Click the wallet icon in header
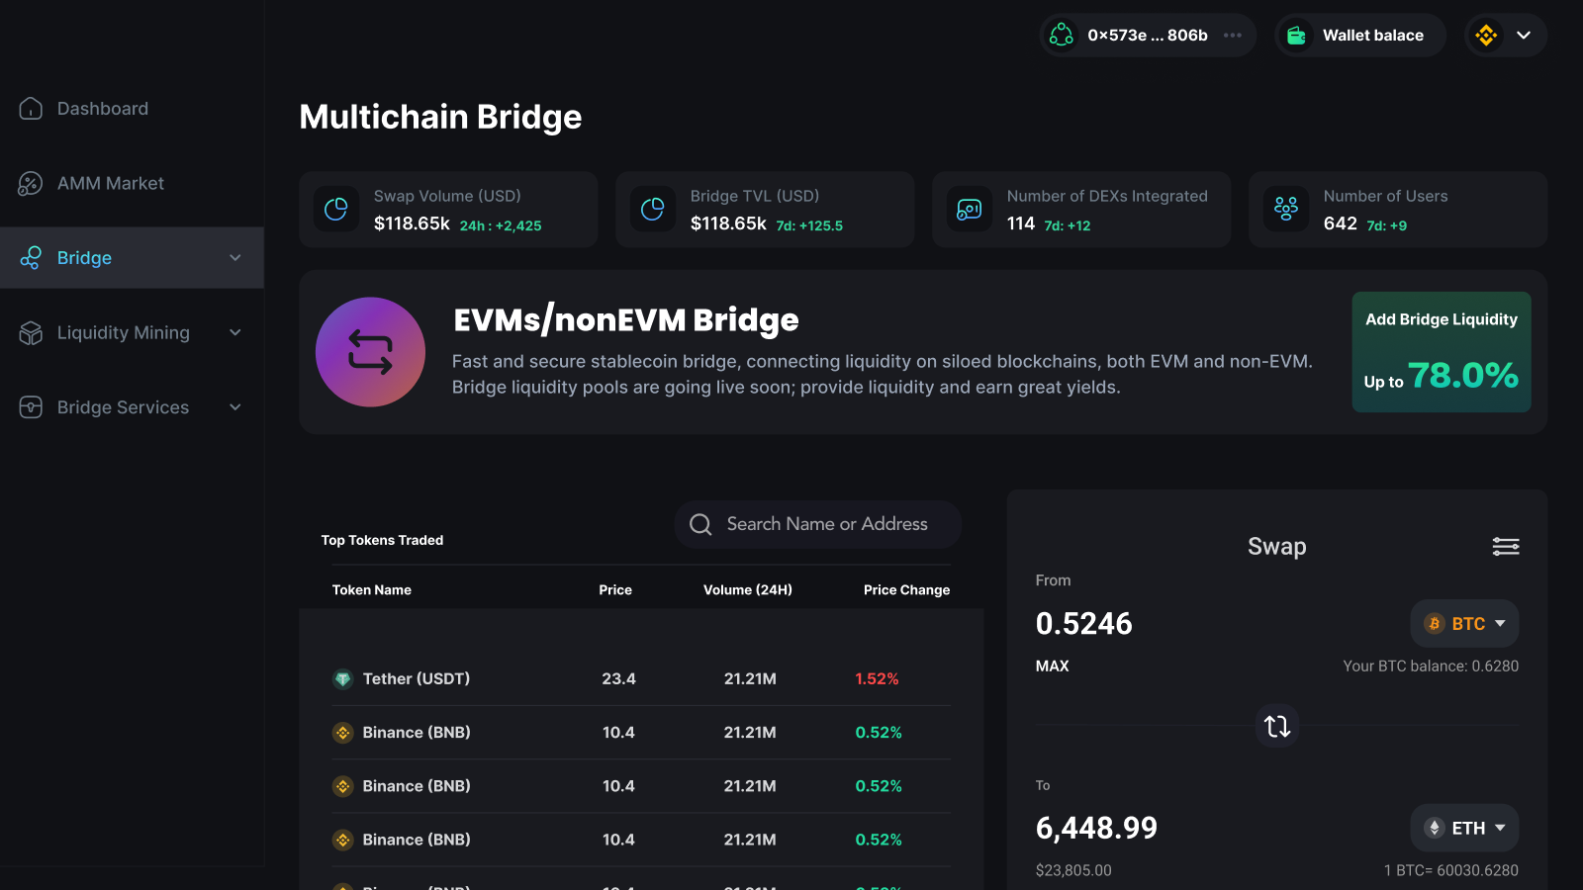 point(1296,36)
